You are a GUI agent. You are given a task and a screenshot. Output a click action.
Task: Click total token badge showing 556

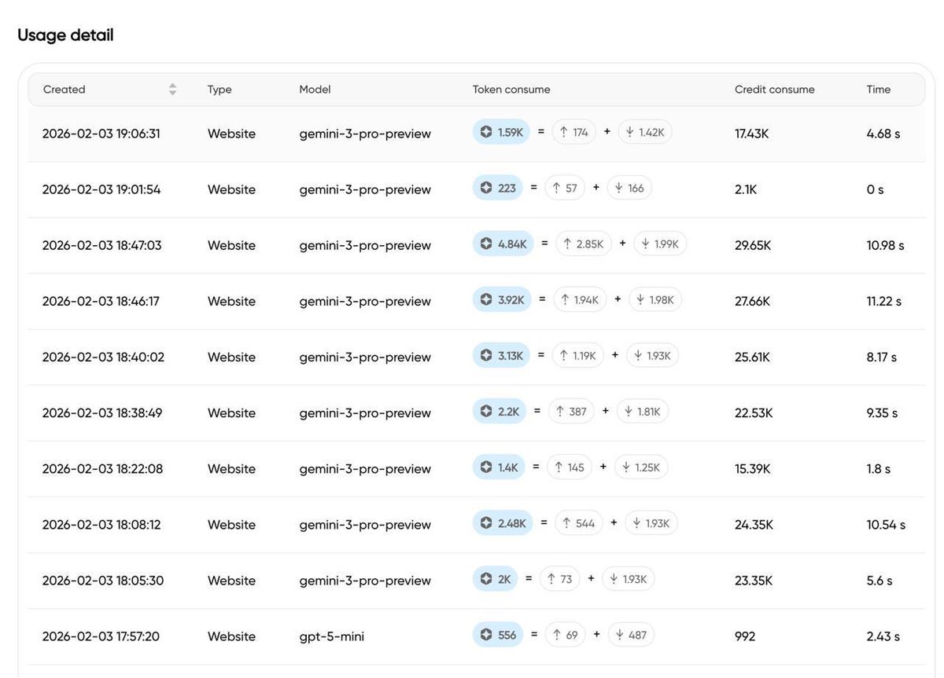click(x=498, y=635)
